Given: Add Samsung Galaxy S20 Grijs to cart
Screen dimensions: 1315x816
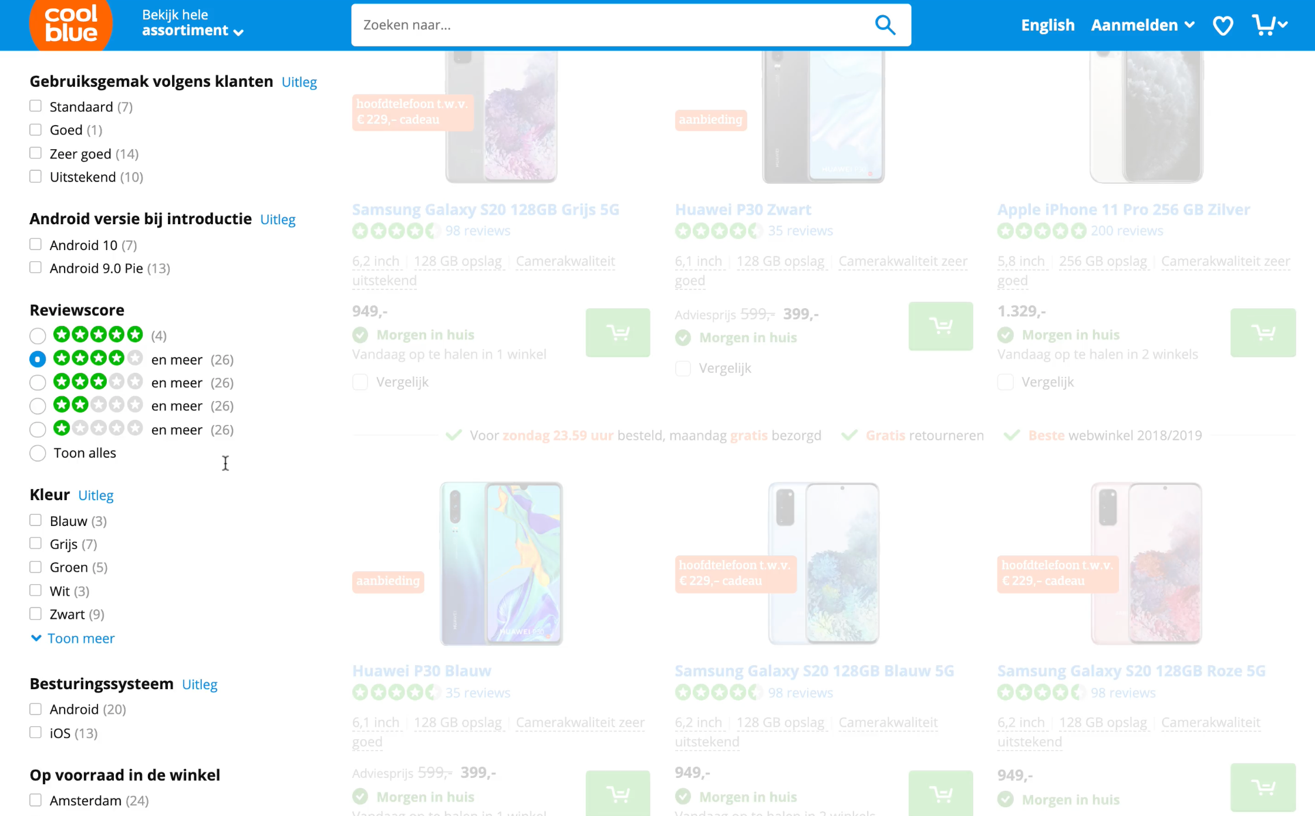Looking at the screenshot, I should click(x=618, y=333).
